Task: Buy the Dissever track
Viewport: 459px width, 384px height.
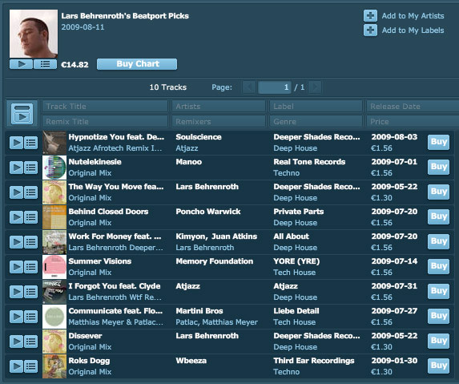Action: click(x=438, y=342)
